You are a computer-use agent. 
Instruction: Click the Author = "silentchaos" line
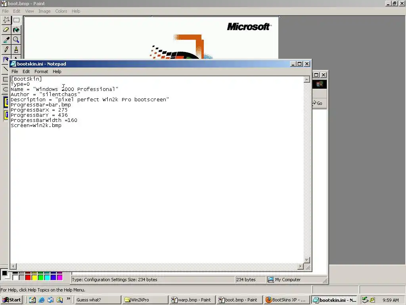pos(45,95)
